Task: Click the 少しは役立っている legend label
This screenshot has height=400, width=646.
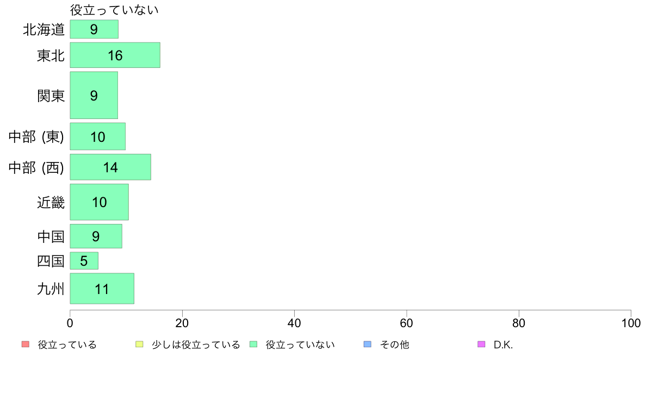Action: 196,345
